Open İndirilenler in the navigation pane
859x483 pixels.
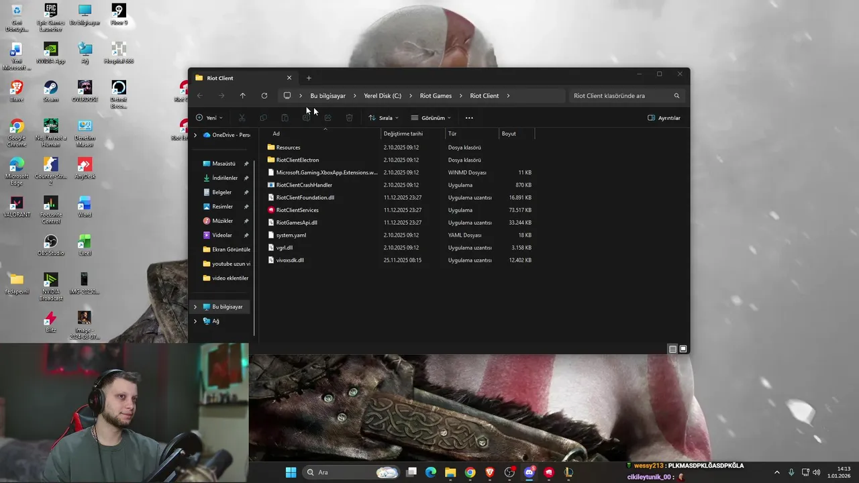[x=225, y=178]
